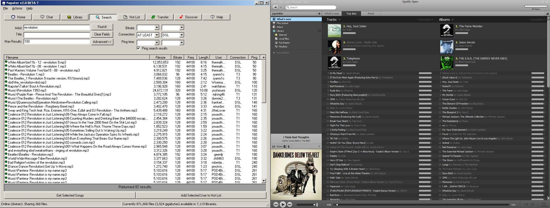This screenshot has width=550, height=208.
Task: Click Add Selected User to Hot List
Action: point(201,195)
